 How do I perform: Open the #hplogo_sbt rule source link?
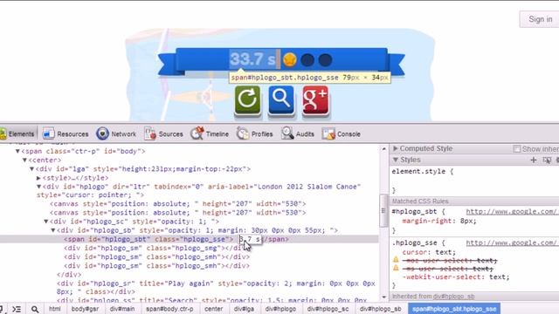pos(512,211)
